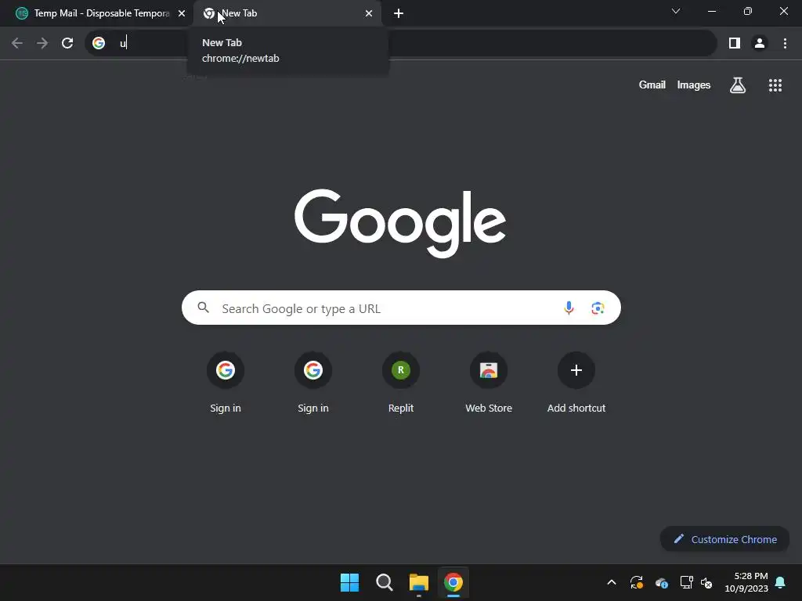Open the Images link
This screenshot has height=601, width=802.
[694, 85]
